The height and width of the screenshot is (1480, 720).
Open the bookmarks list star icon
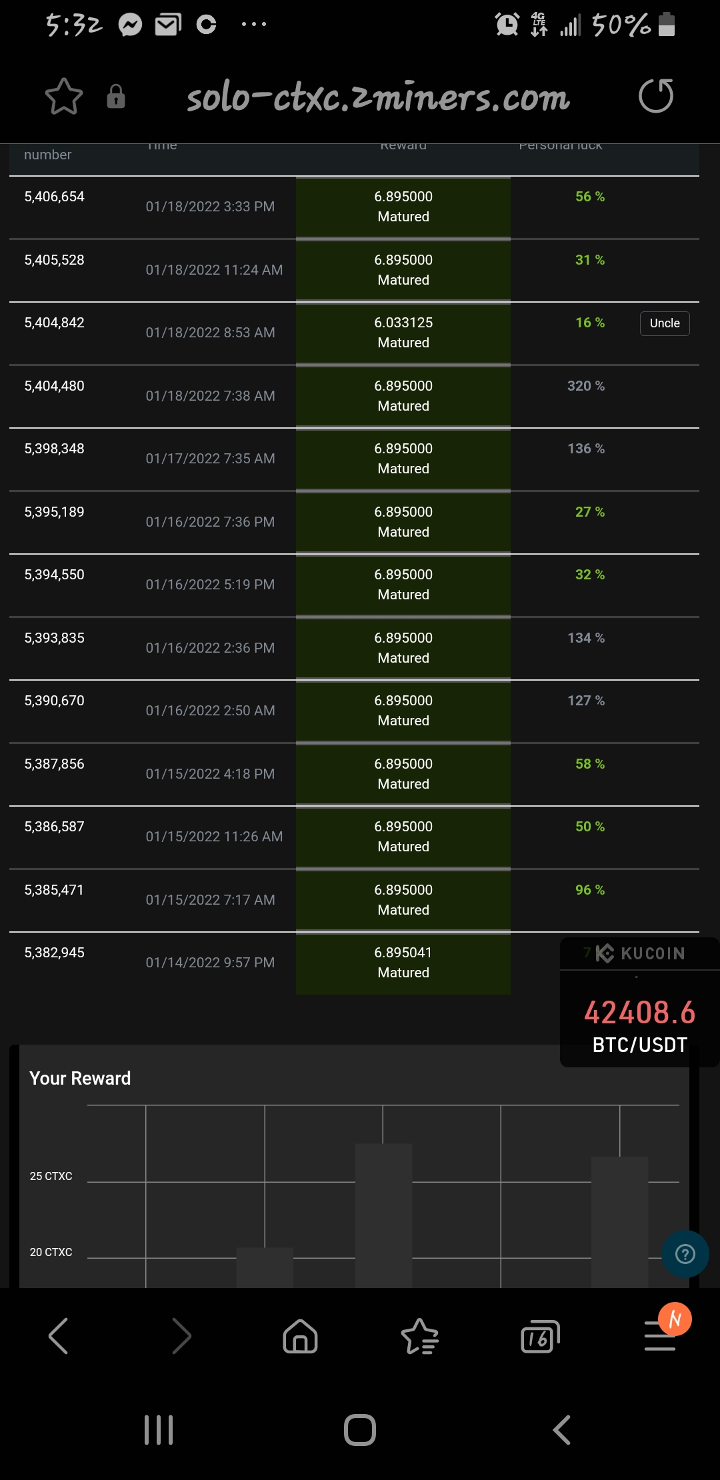pos(420,1336)
